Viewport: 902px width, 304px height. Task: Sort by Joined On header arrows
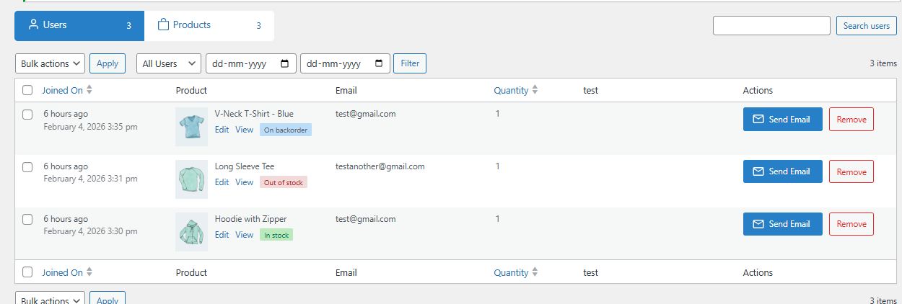(x=89, y=91)
